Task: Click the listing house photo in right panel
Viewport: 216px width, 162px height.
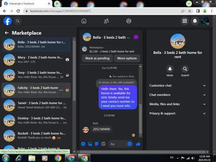Action: coord(178,41)
